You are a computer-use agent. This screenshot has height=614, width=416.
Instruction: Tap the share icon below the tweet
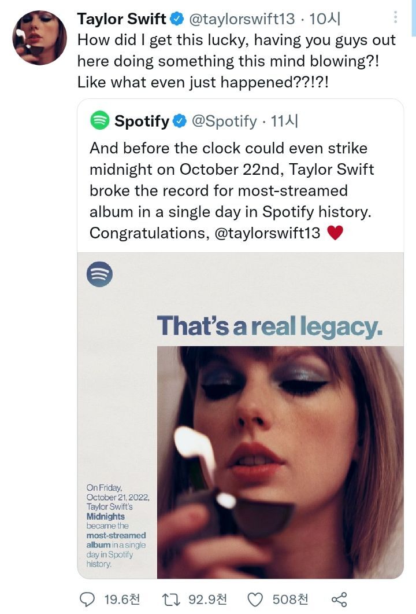tap(339, 599)
